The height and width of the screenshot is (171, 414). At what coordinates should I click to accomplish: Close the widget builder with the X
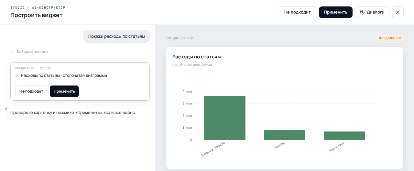[398, 12]
